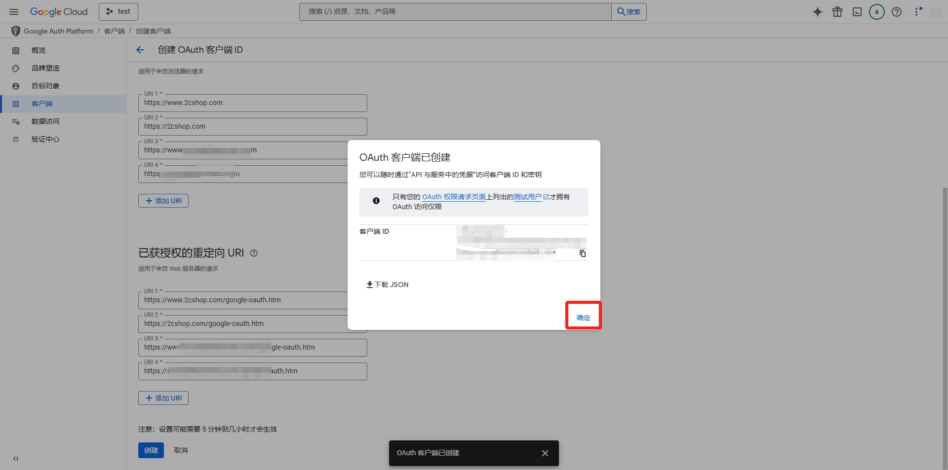Click the 客户端 grid sidebar icon
This screenshot has height=470, width=948.
click(16, 104)
